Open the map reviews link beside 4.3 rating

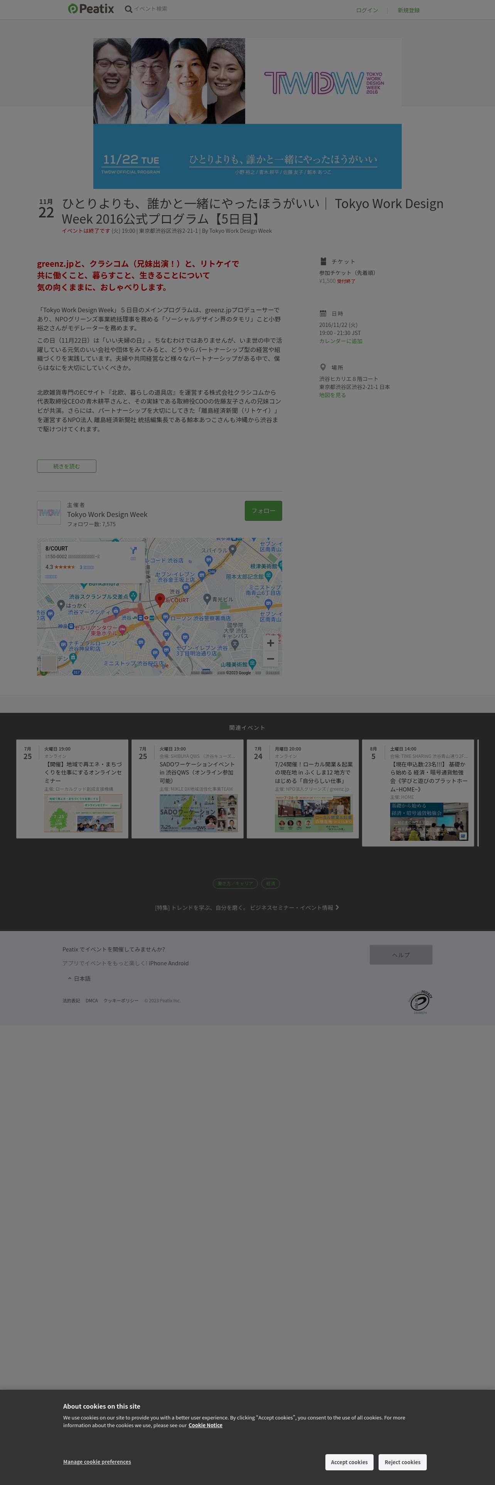click(86, 567)
